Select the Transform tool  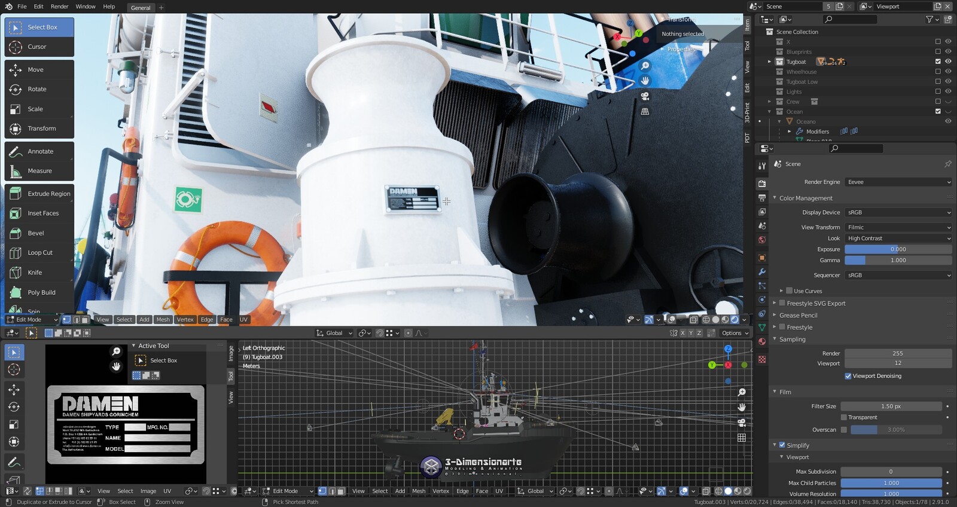(x=39, y=129)
